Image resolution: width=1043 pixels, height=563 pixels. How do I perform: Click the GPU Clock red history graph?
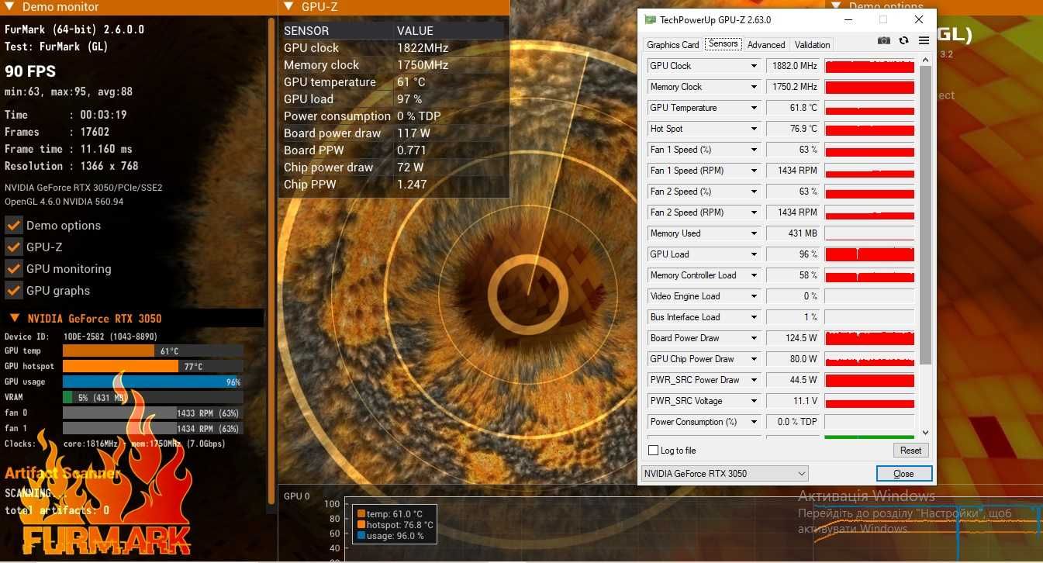[869, 66]
